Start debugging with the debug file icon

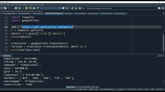(x=41, y=8)
